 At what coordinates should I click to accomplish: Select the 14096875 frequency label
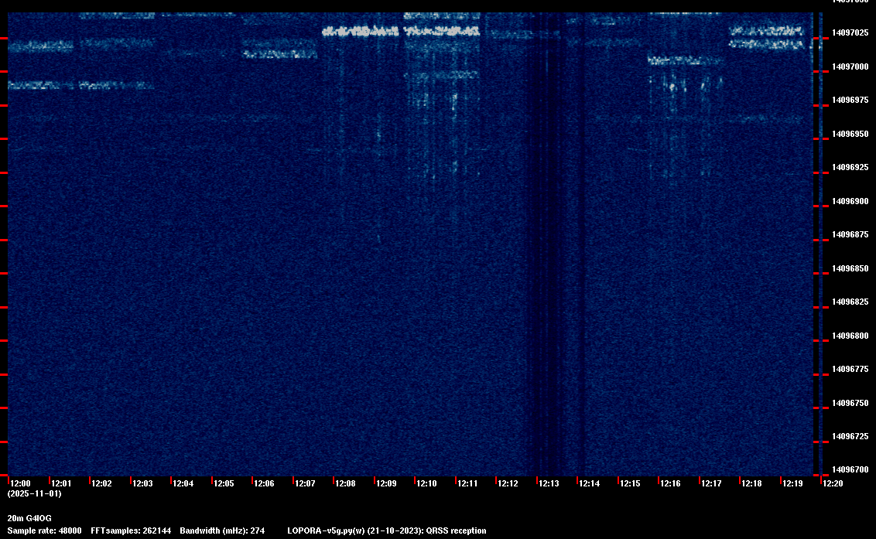pyautogui.click(x=850, y=234)
